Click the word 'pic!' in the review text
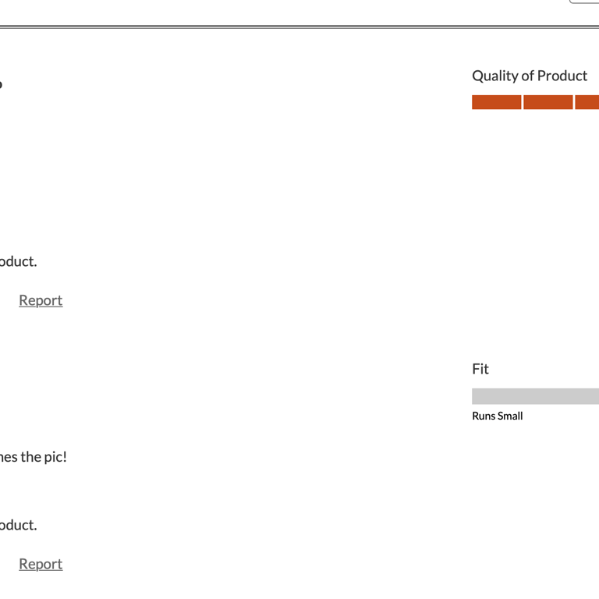 point(55,457)
